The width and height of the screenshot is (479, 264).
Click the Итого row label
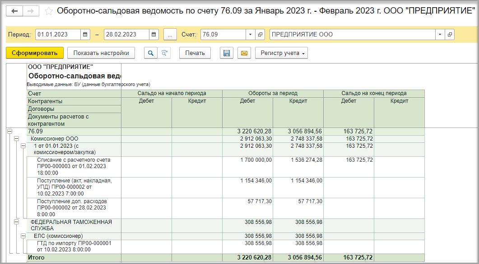[36, 258]
